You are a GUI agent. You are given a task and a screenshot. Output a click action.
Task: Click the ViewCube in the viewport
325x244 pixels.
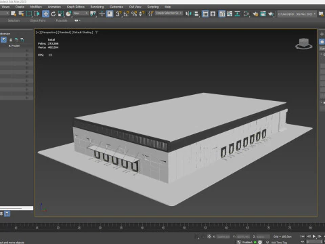tap(304, 43)
